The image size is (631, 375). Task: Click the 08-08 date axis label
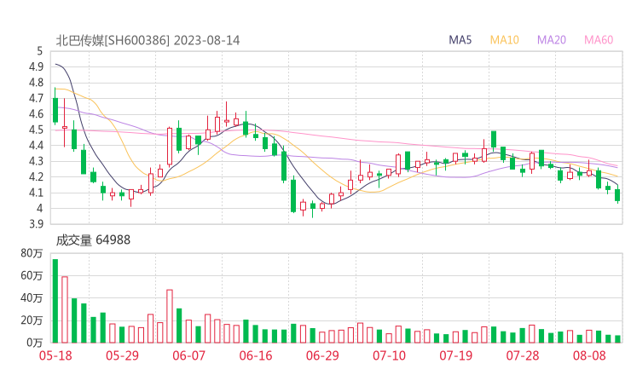[589, 355]
